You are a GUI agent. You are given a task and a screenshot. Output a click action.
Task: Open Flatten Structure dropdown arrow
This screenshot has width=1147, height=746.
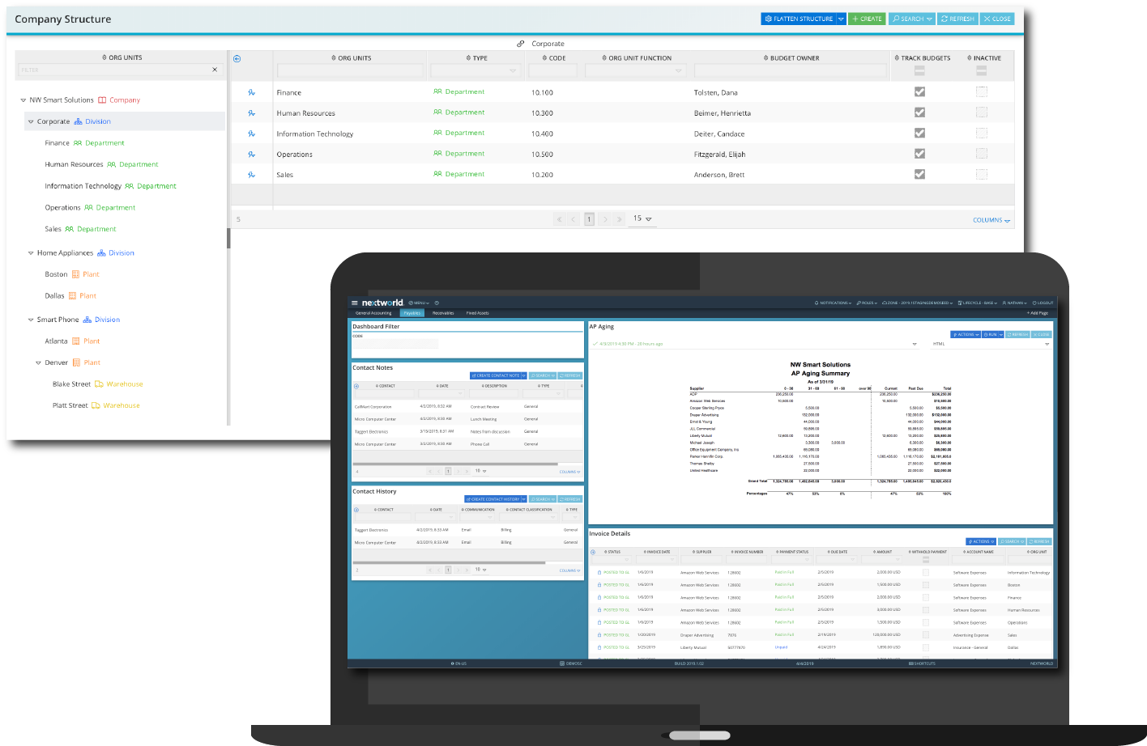(841, 19)
